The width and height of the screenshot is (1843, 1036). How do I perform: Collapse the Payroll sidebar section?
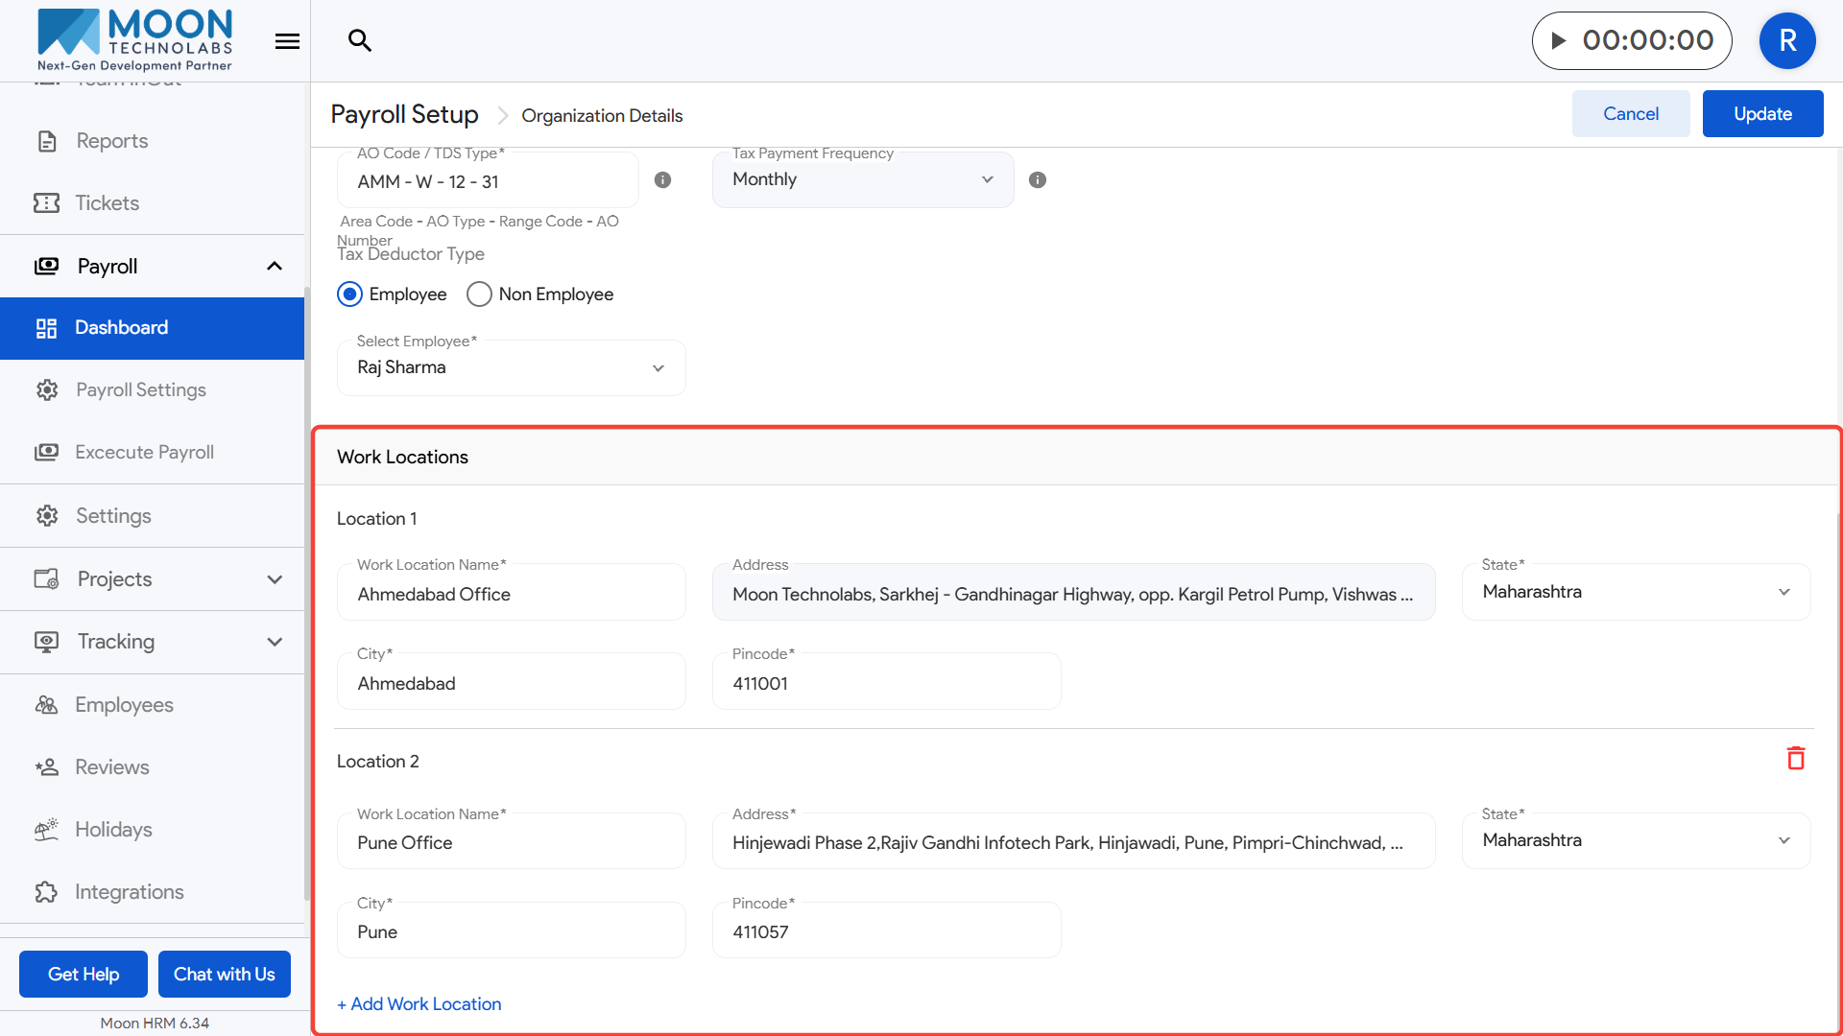[x=274, y=267]
